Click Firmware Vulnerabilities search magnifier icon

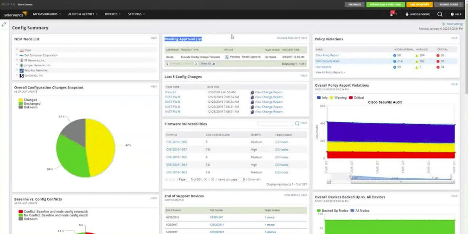tap(297, 123)
